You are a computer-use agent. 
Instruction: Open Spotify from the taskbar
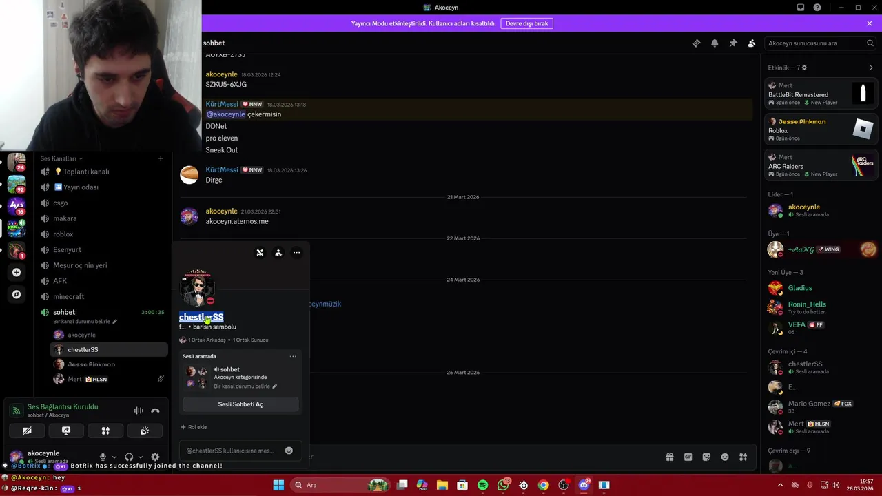[482, 485]
